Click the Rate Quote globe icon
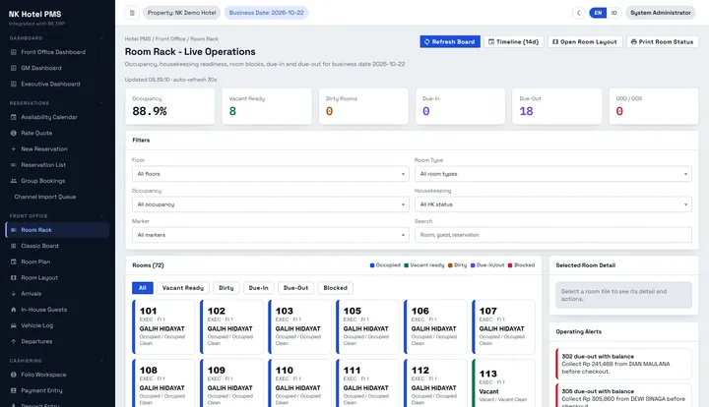The width and height of the screenshot is (709, 407). pyautogui.click(x=14, y=133)
